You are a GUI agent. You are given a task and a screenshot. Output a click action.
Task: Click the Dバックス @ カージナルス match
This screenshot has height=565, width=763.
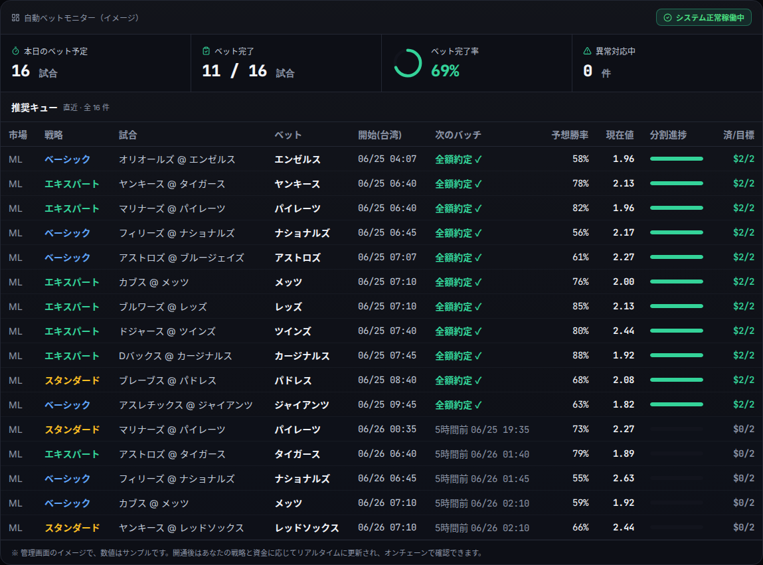point(176,356)
